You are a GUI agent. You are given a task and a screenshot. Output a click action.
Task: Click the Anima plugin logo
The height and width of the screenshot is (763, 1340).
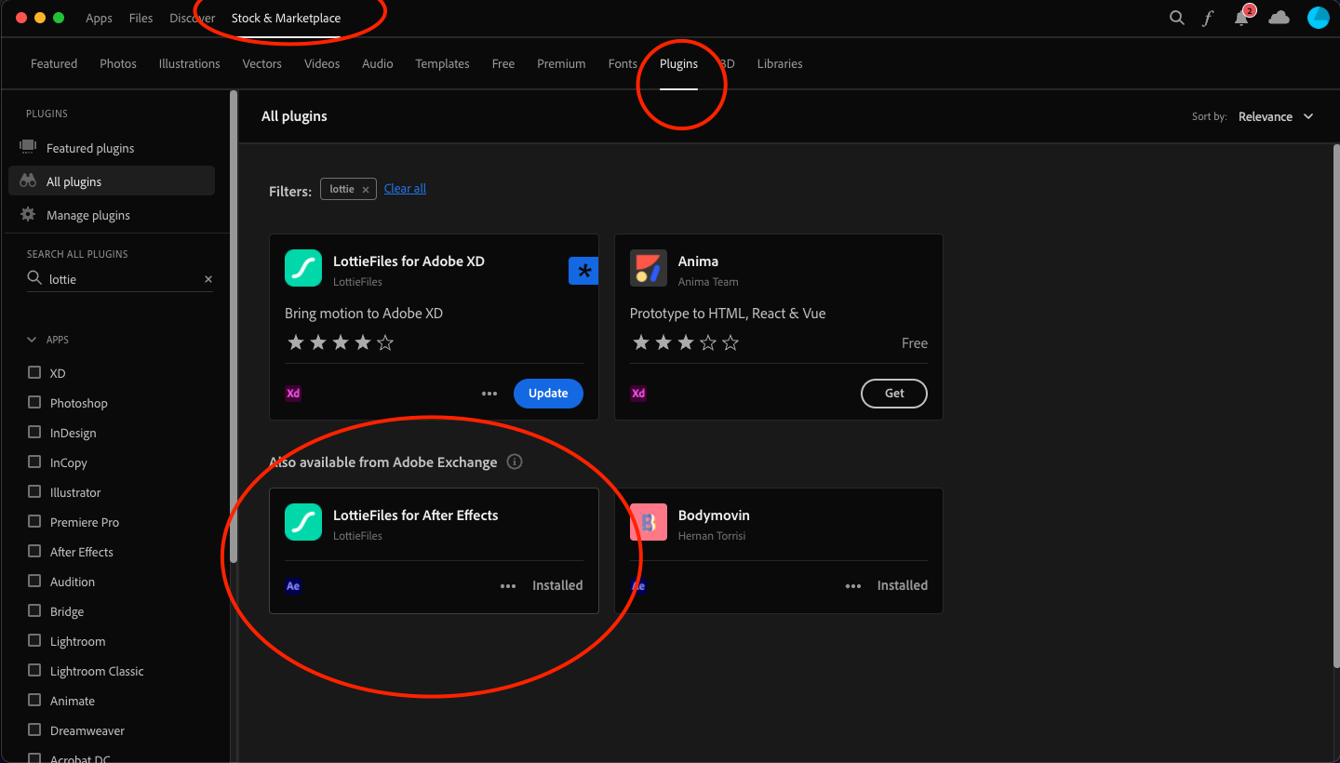click(649, 268)
